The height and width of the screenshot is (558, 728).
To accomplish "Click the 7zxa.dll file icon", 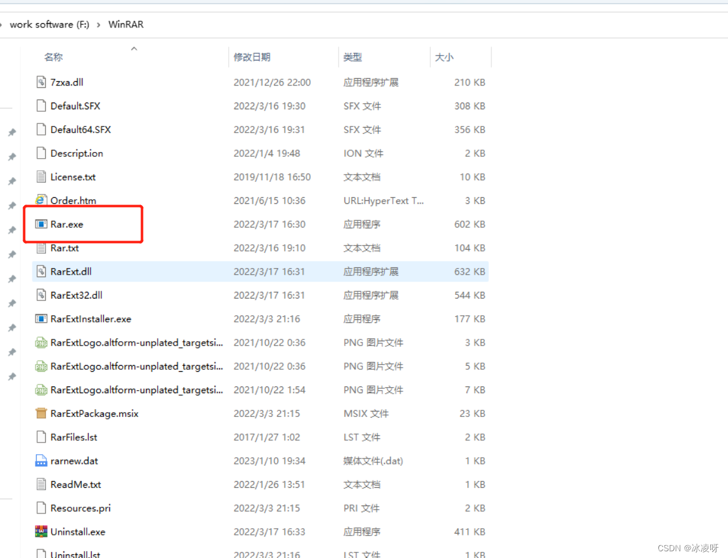I will 42,82.
